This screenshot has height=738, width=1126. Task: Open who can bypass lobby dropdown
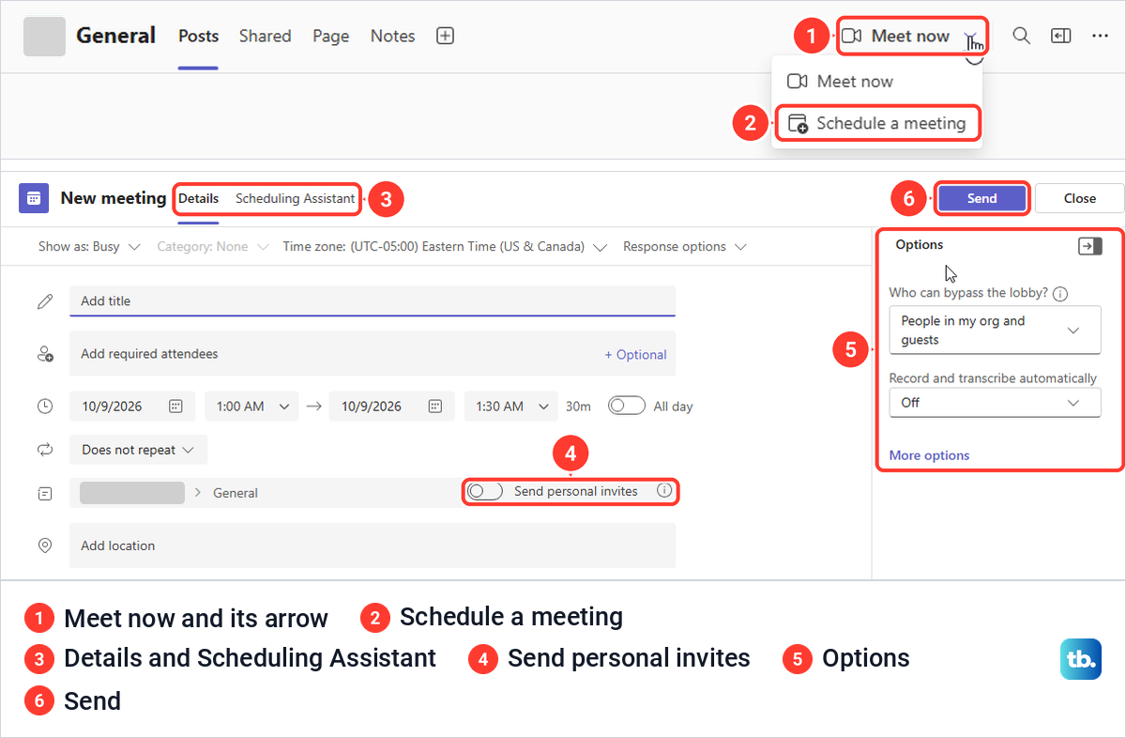point(995,331)
